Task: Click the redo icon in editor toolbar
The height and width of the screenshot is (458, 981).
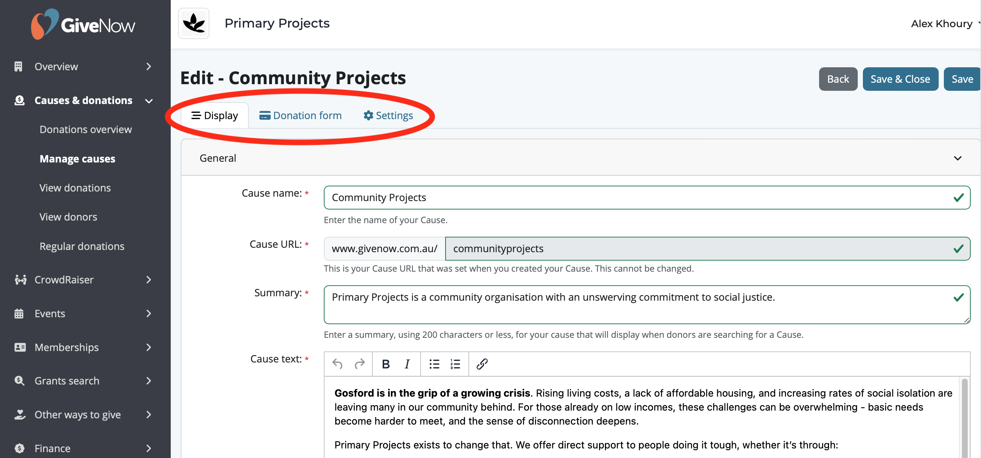Action: (359, 364)
